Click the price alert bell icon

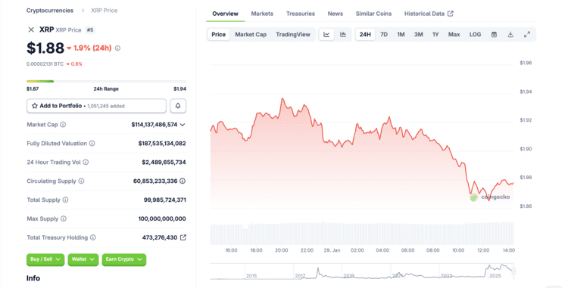(178, 106)
